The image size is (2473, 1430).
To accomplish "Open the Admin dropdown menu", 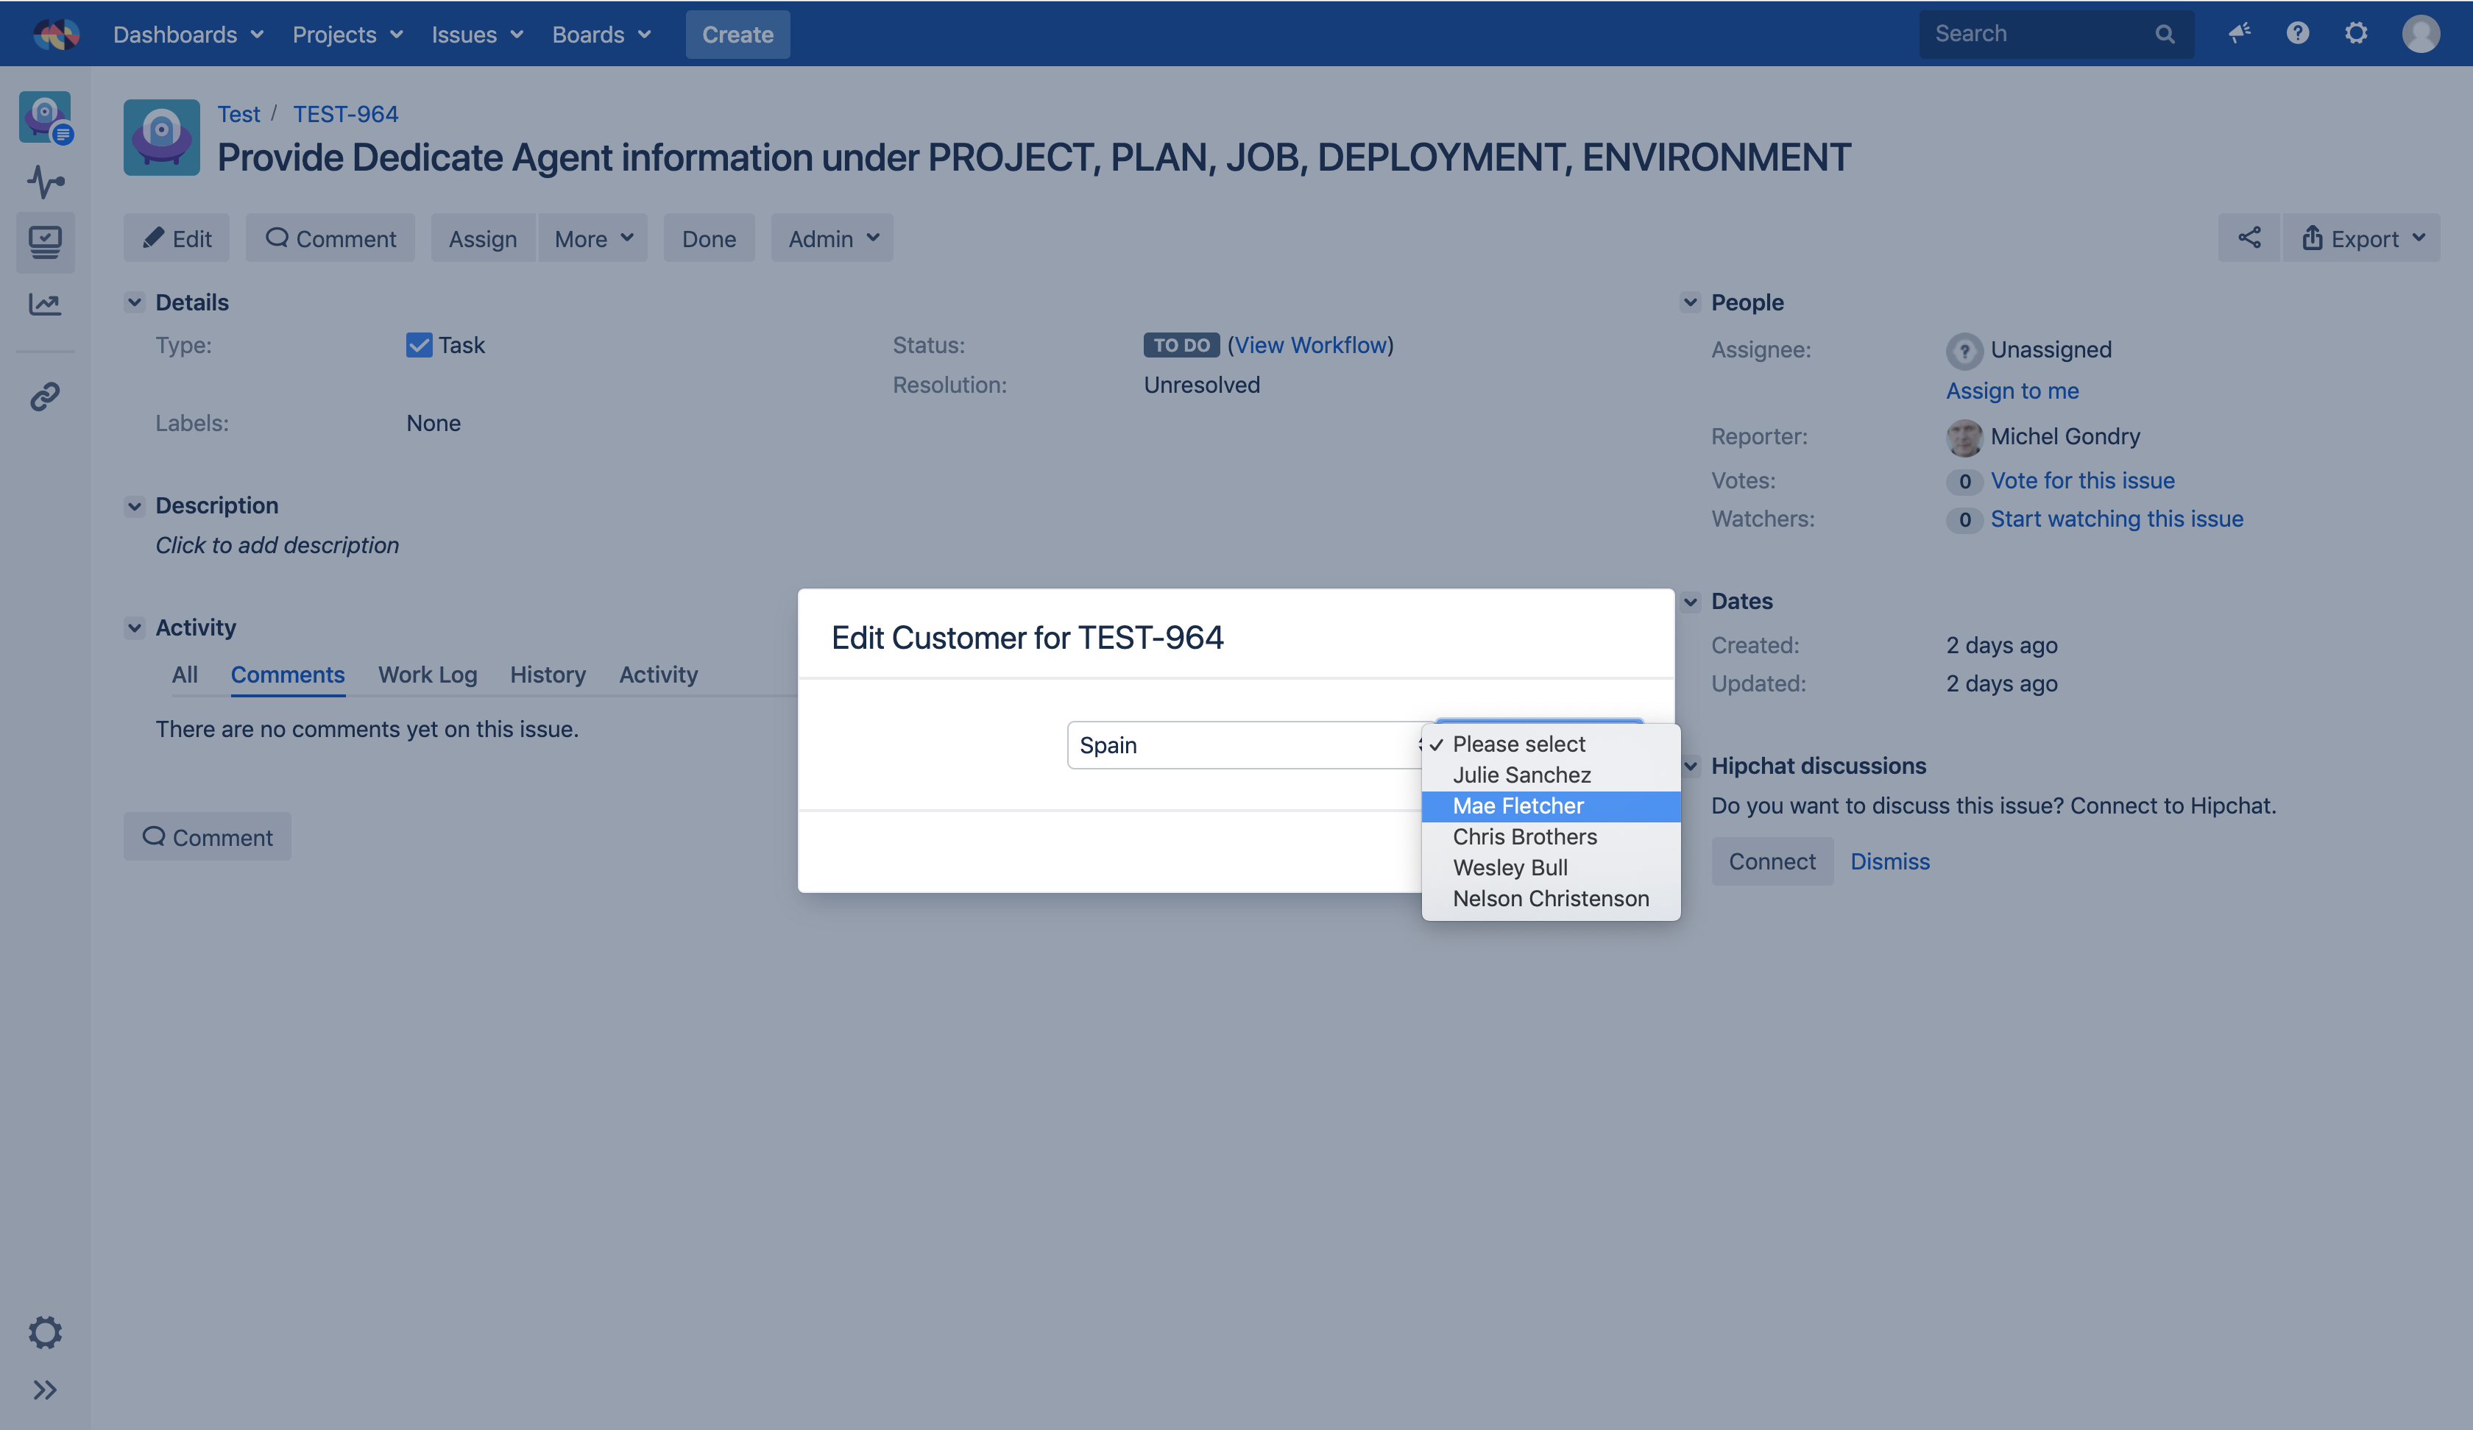I will point(832,238).
